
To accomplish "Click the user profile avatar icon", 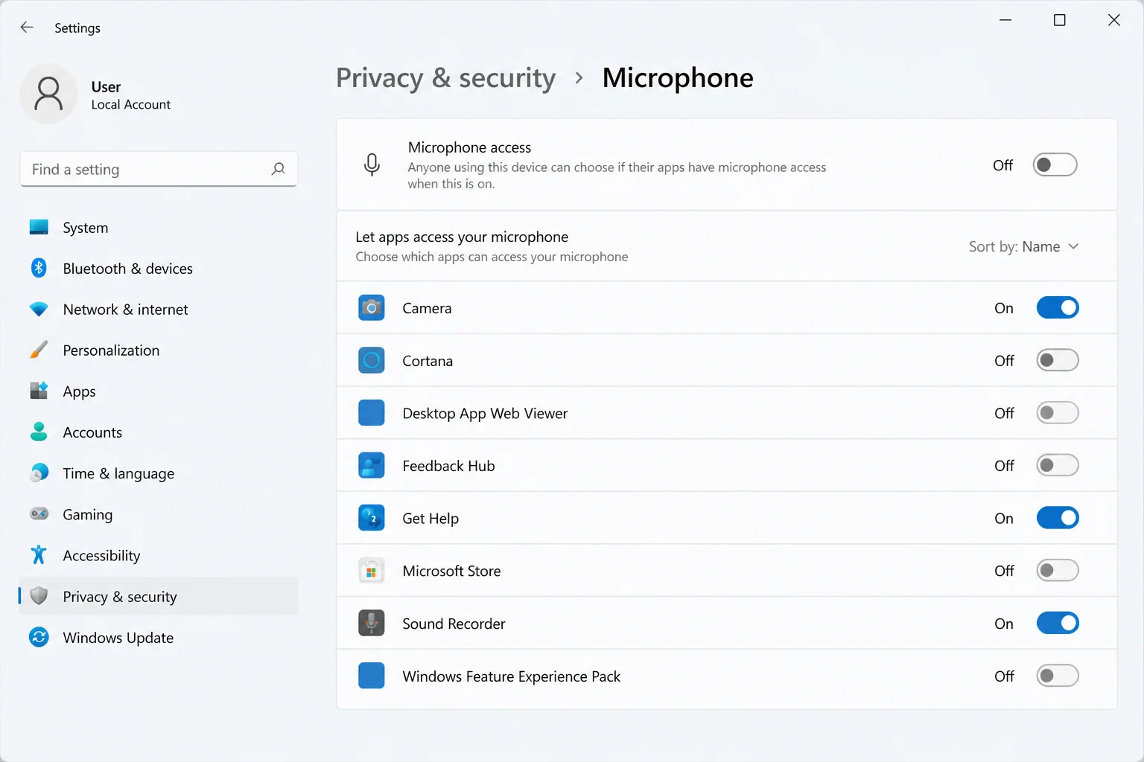I will click(48, 94).
